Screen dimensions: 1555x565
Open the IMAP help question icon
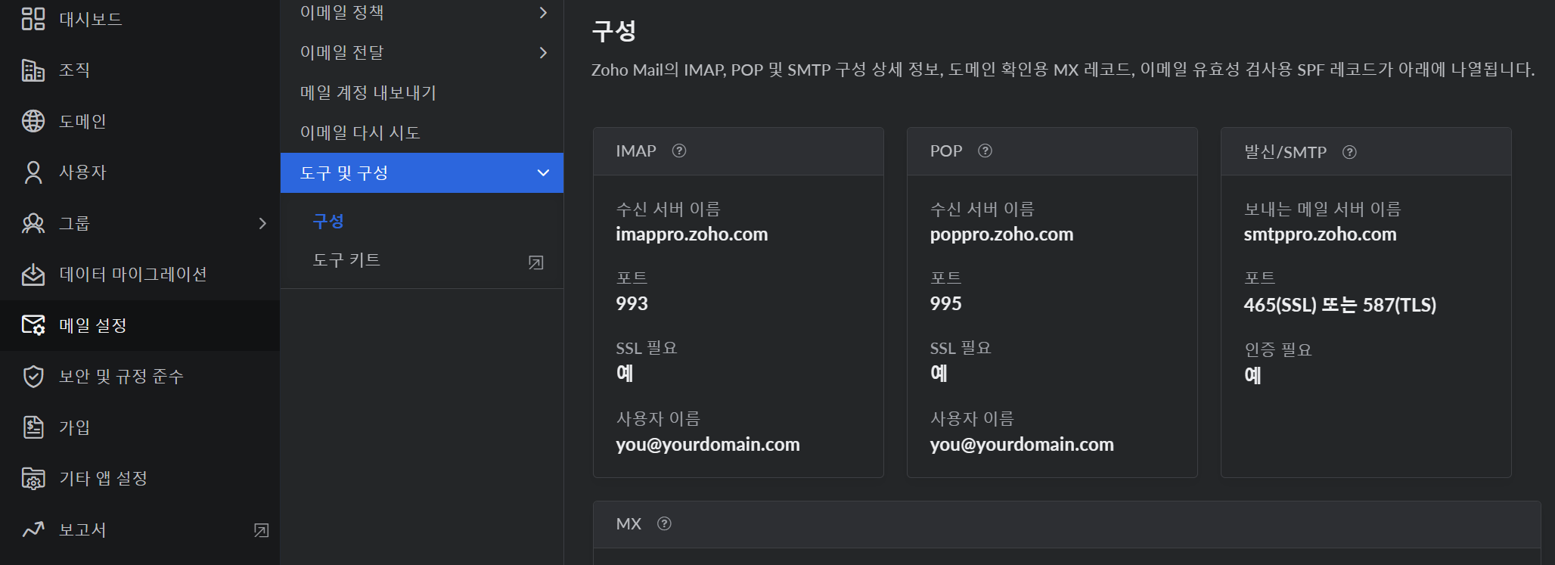[x=679, y=151]
